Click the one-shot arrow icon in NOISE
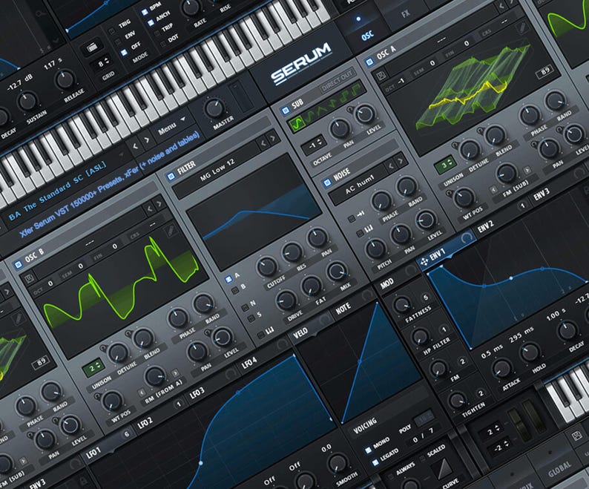This screenshot has width=589, height=489. point(361,214)
